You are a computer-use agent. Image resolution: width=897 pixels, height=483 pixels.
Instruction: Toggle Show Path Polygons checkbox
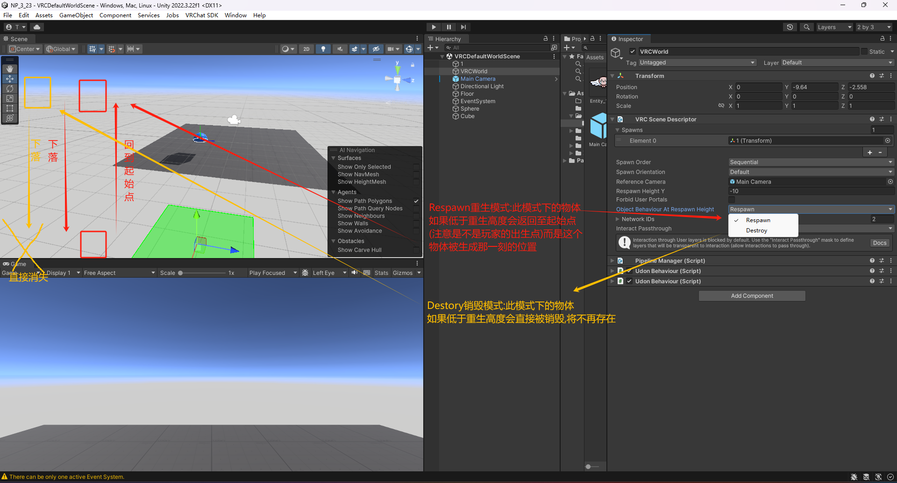click(x=416, y=201)
